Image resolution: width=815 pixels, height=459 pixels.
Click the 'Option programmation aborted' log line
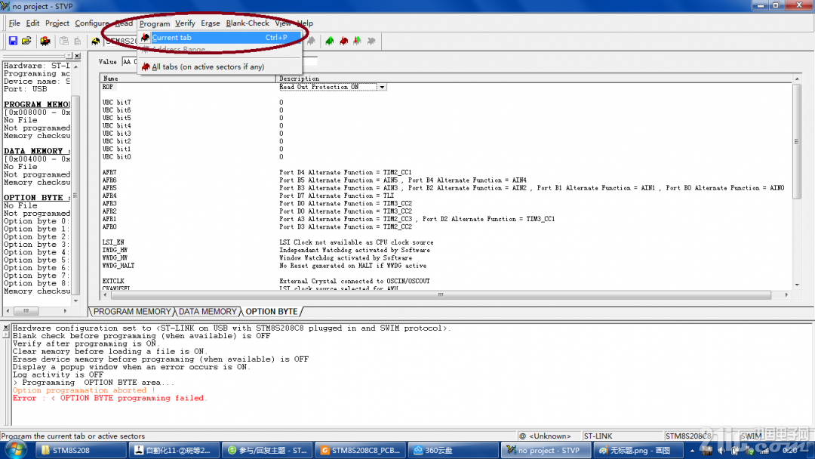[84, 390]
